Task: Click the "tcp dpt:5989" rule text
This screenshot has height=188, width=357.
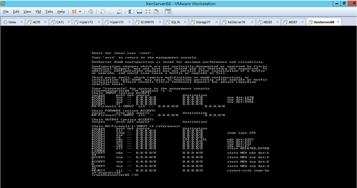Action: 240,100
